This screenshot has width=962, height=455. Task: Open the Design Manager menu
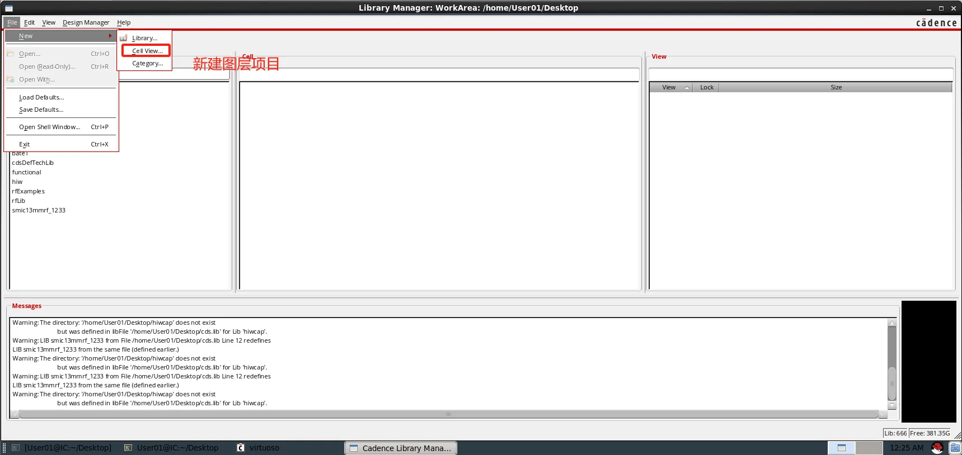[x=86, y=22]
